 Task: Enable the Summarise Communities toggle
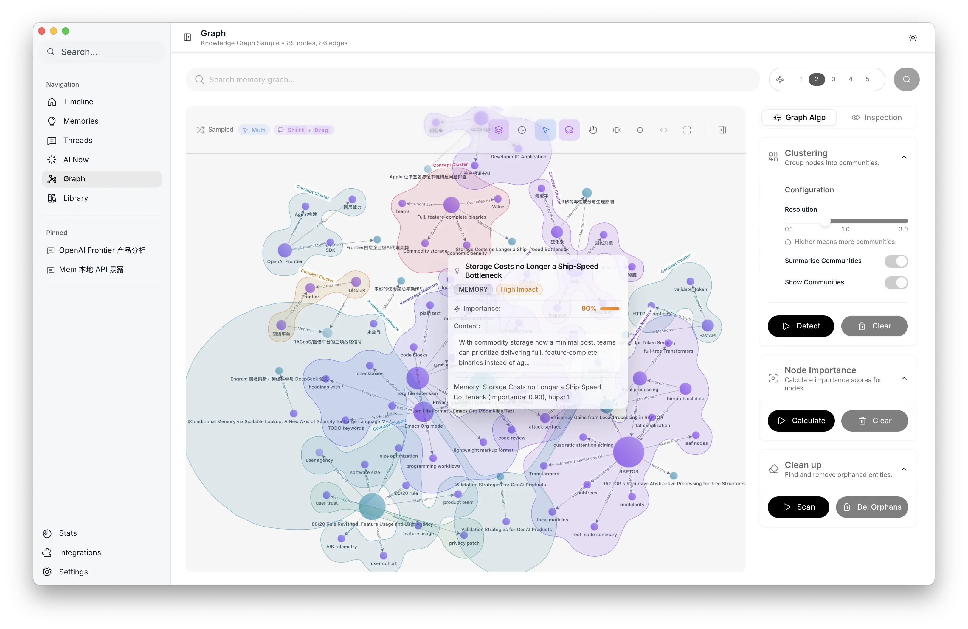896,261
